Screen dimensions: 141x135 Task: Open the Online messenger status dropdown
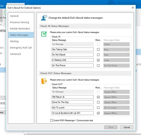point(116,44)
